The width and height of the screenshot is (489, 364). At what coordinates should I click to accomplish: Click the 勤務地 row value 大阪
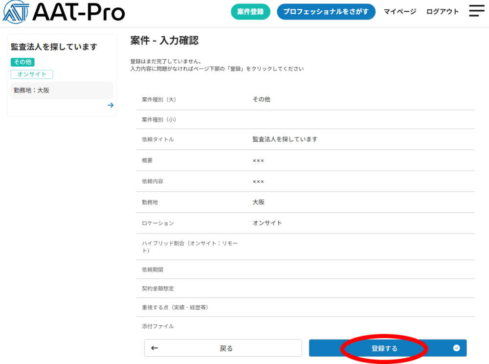click(258, 202)
